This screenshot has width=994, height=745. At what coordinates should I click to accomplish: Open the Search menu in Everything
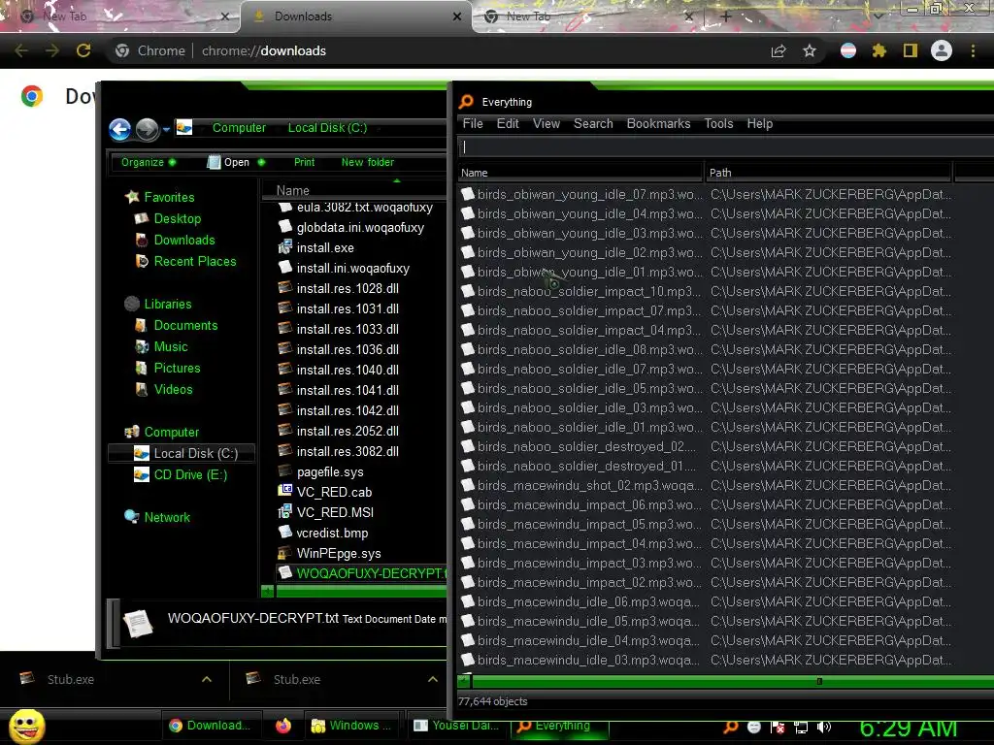point(593,123)
